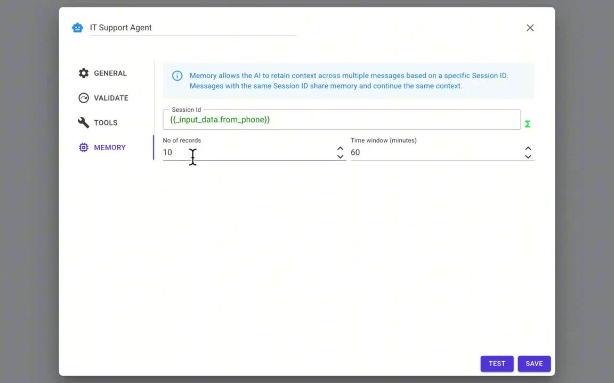Click the 'Time window (minutes)' label
Image resolution: width=614 pixels, height=383 pixels.
383,140
